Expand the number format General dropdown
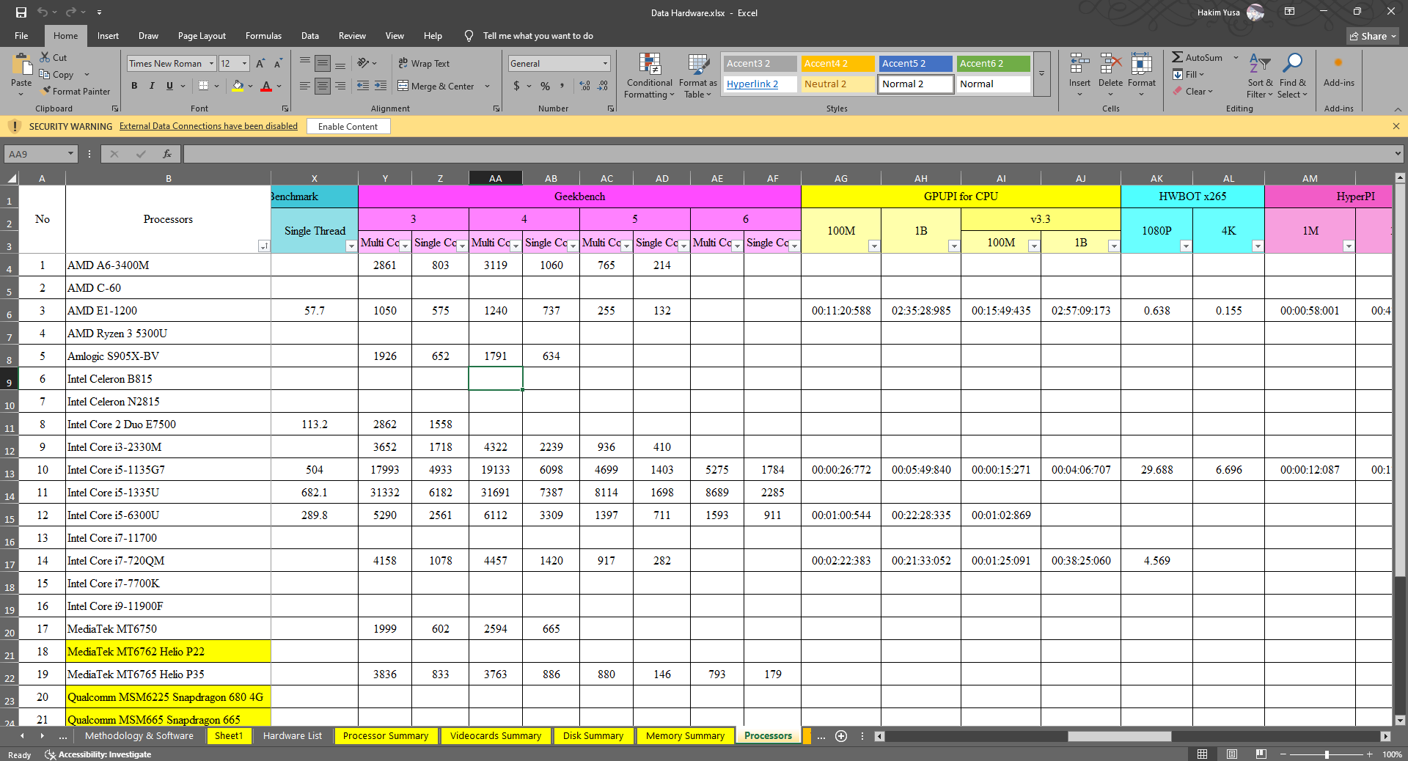The width and height of the screenshot is (1408, 761). click(605, 64)
